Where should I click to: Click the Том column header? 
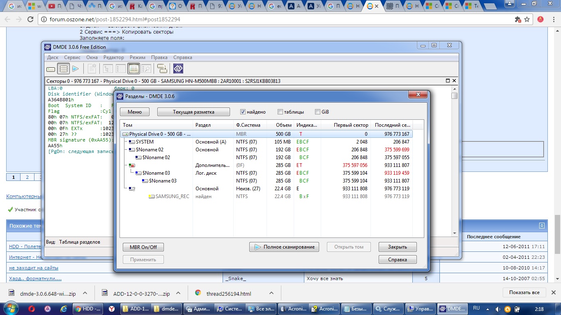point(156,125)
